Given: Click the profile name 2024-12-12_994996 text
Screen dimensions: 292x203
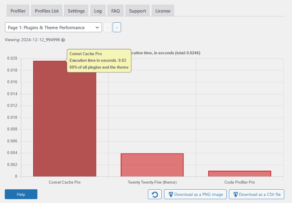Looking at the screenshot, I should pyautogui.click(x=41, y=40).
